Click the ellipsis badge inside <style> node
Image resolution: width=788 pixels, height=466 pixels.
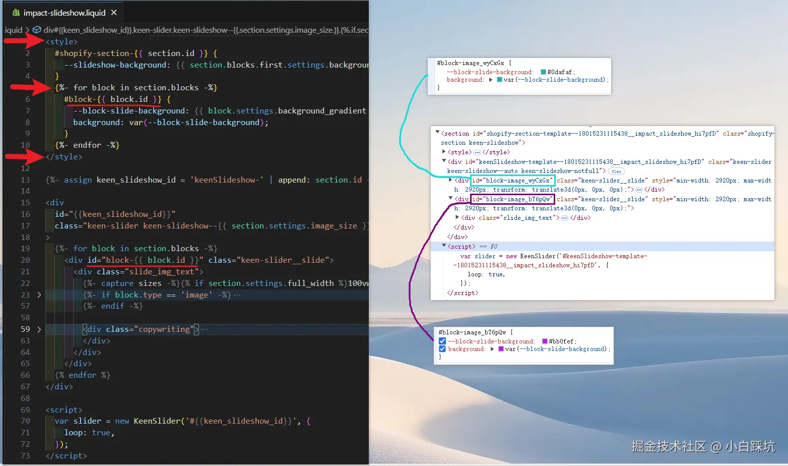pyautogui.click(x=477, y=152)
